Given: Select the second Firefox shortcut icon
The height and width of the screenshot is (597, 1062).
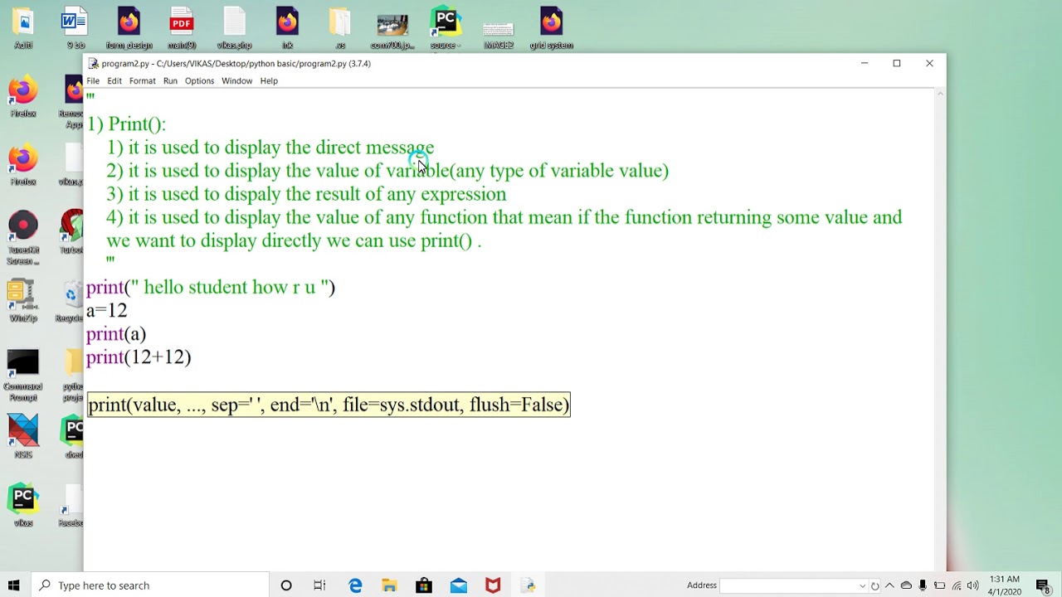Looking at the screenshot, I should (x=23, y=164).
